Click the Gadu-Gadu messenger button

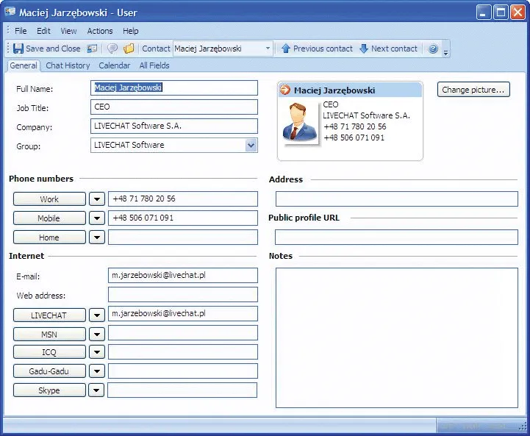pos(49,371)
